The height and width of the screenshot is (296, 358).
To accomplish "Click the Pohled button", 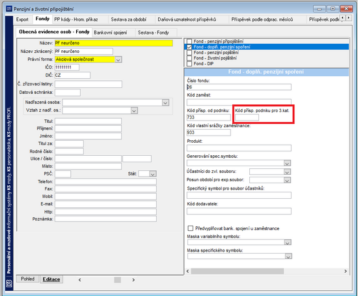I will (27, 279).
